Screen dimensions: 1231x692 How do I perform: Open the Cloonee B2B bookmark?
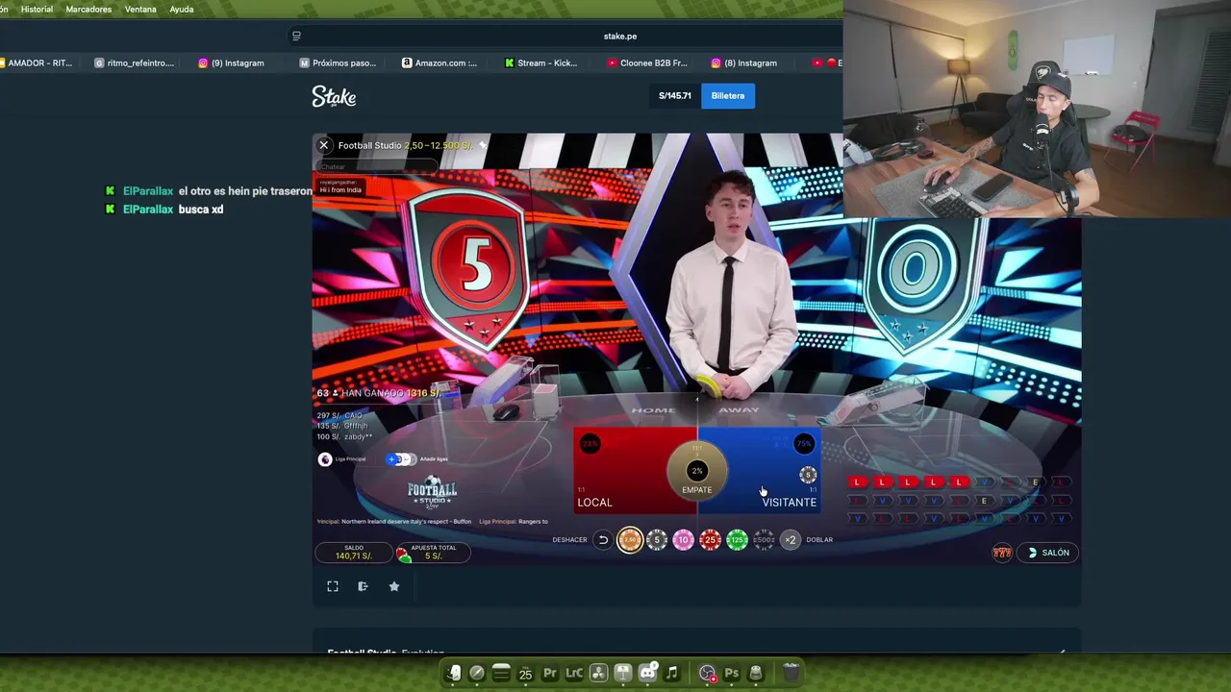click(x=647, y=62)
